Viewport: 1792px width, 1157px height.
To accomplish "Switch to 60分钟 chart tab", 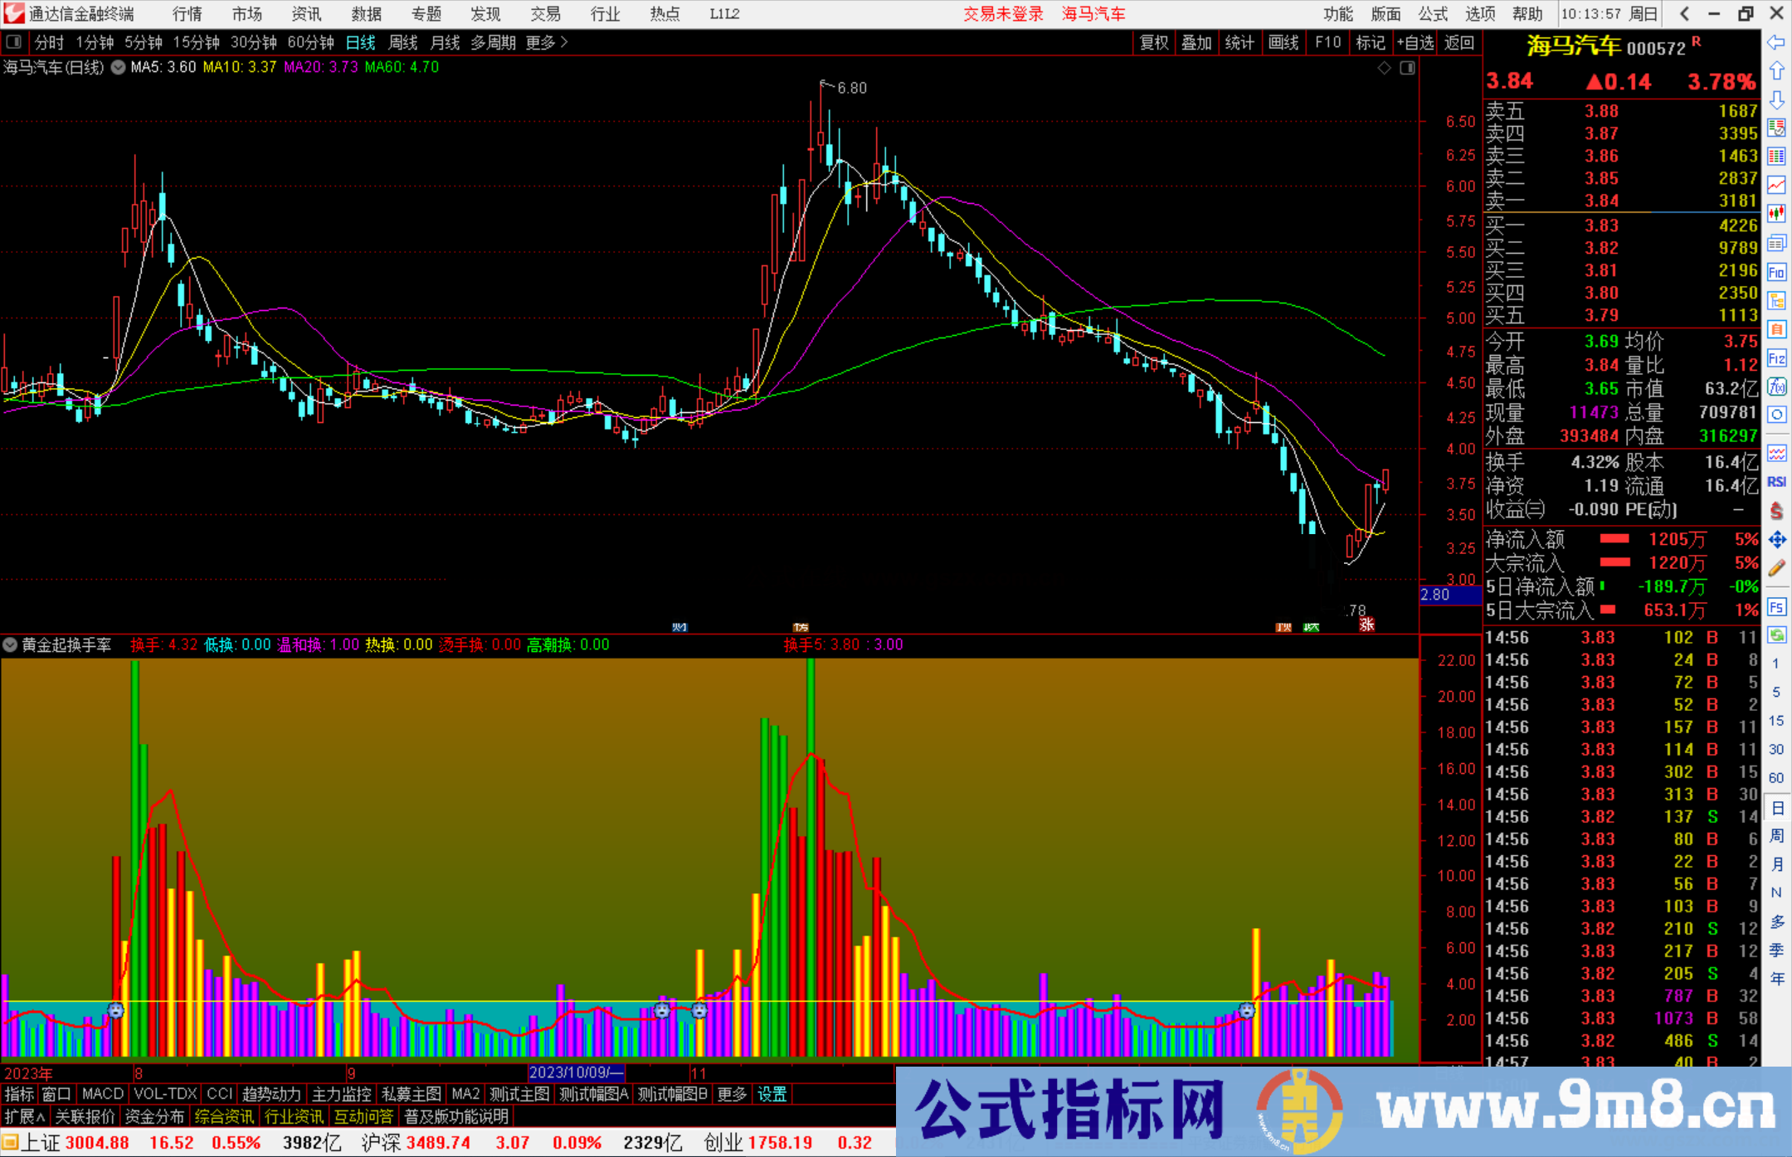I will coord(310,42).
